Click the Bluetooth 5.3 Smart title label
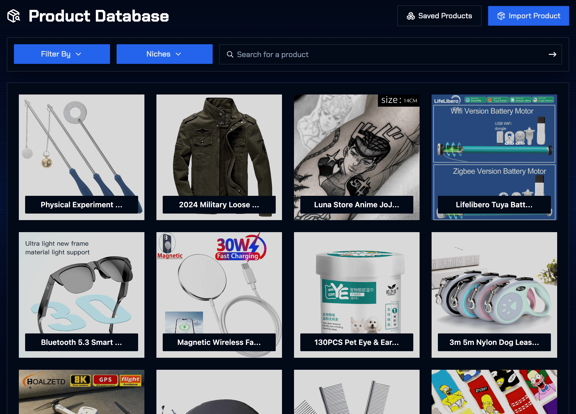The image size is (576, 414). coord(82,342)
